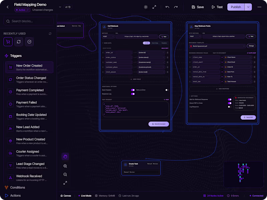The image size is (267, 200).
Task: Click Change next to document template
Action: click(x=251, y=46)
